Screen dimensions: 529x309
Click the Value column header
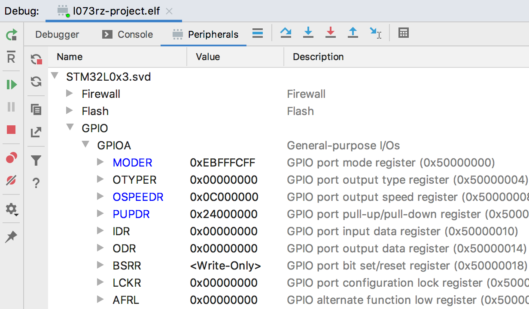(208, 57)
